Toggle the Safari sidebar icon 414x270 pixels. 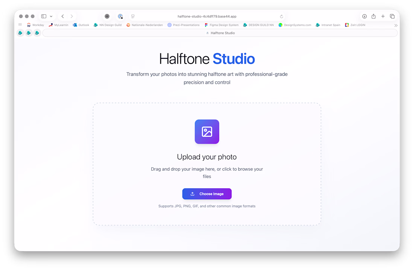[x=44, y=17]
